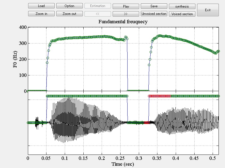Click the first voiced segment green bar
Screen dimensions: 225x168
(x=87, y=96)
